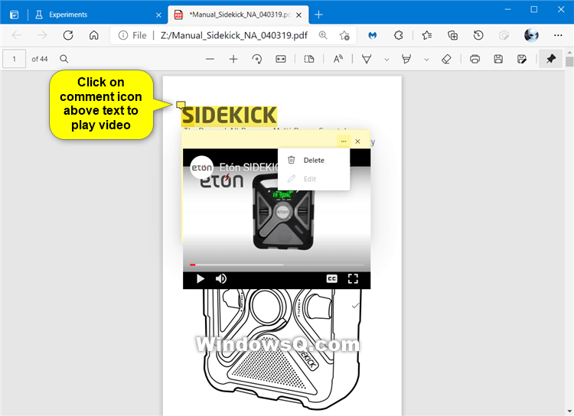Go to the home page
Viewport: 574px width, 416px height.
pos(93,35)
